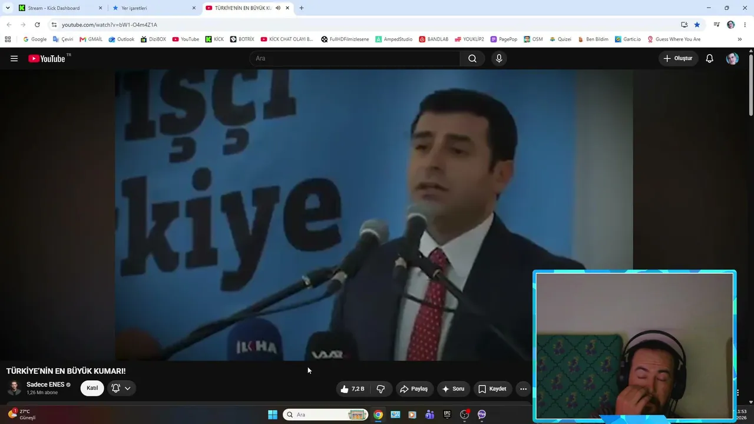Viewport: 754px width, 424px height.
Task: Click the Katıl (Join) button
Action: pos(92,389)
